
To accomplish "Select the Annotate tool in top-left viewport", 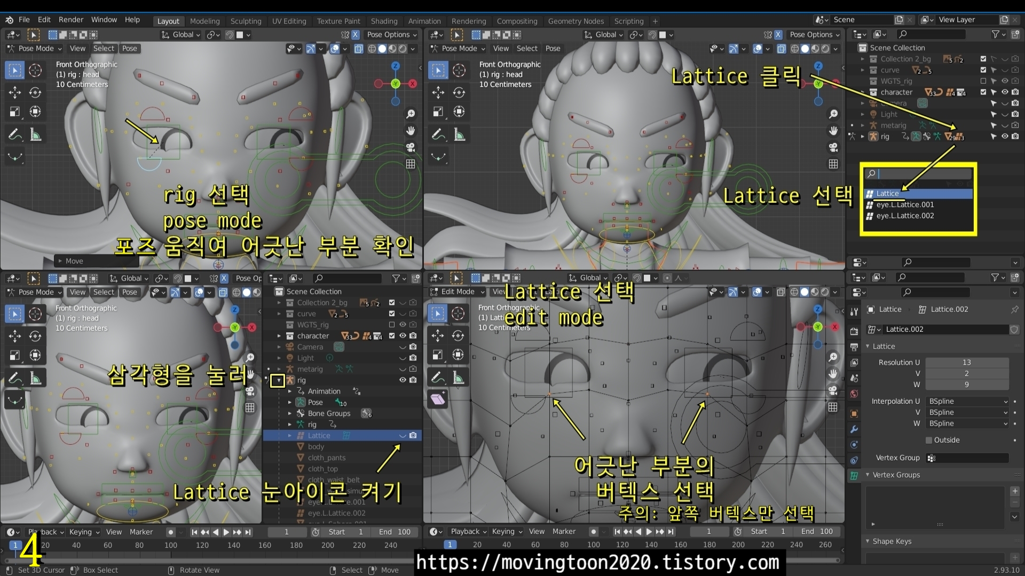I will tap(15, 134).
